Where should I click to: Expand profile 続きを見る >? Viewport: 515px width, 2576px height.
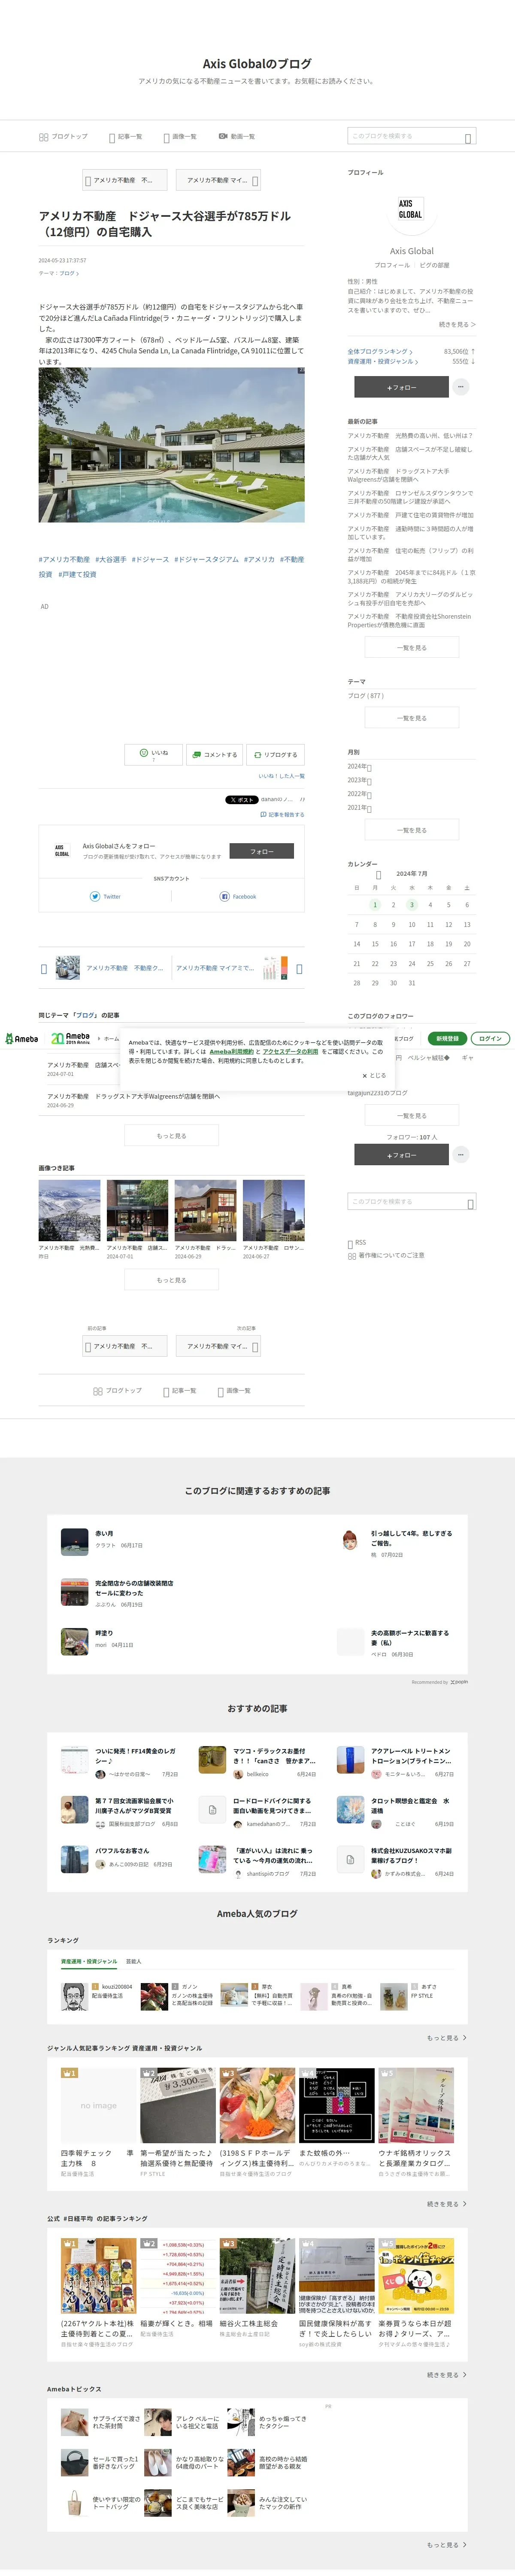pos(457,324)
